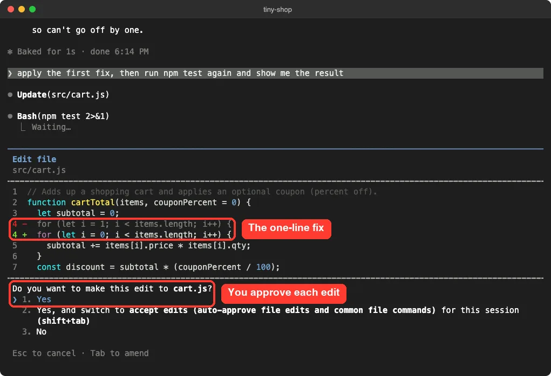
Task: Click the 'Waiting…' status text
Action: [51, 127]
